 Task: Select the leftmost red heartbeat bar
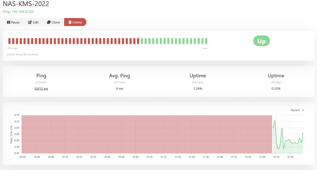point(9,41)
